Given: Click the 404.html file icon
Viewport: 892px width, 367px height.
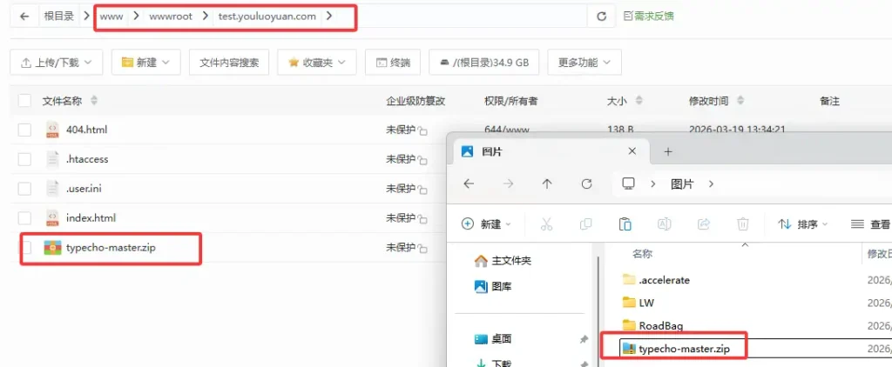Looking at the screenshot, I should coord(52,130).
